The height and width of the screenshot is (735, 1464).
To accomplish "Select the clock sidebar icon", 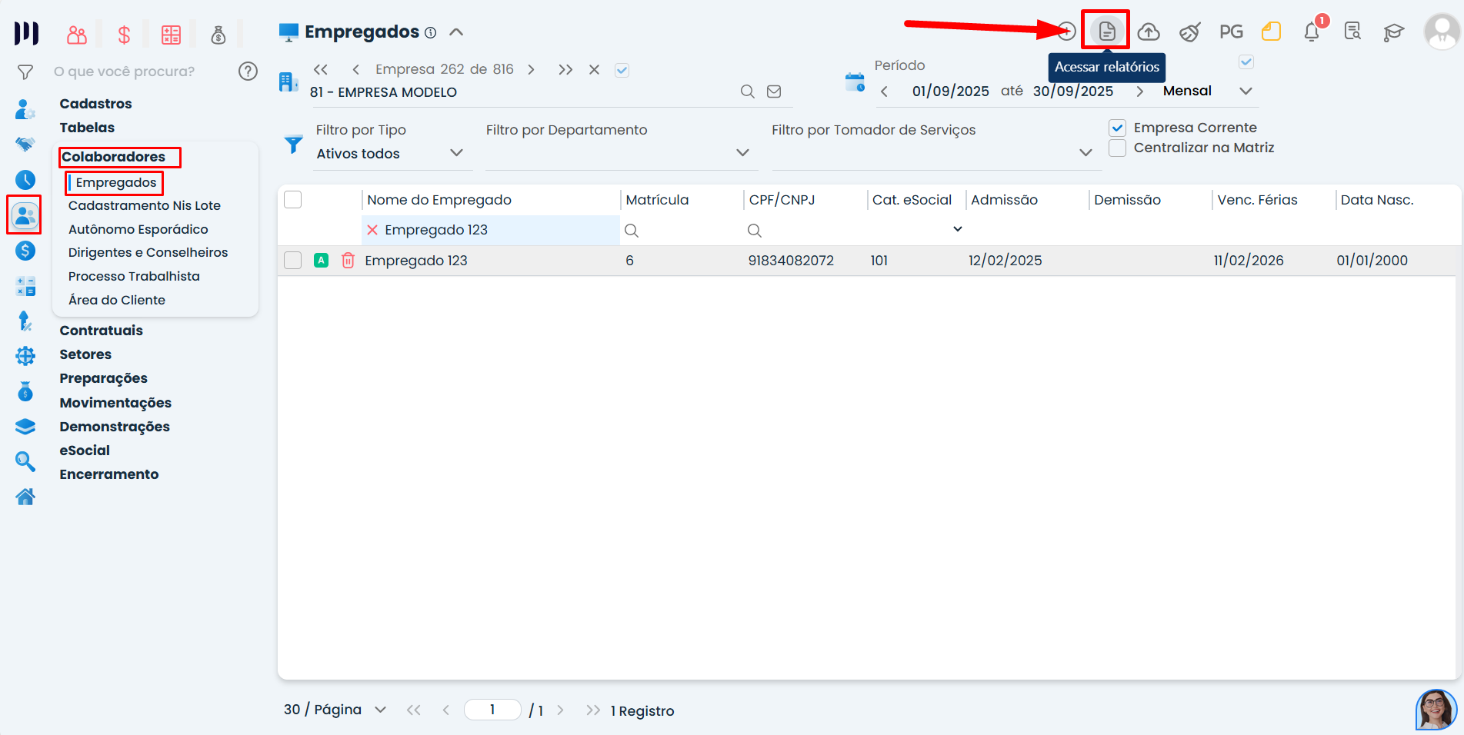I will tap(25, 180).
